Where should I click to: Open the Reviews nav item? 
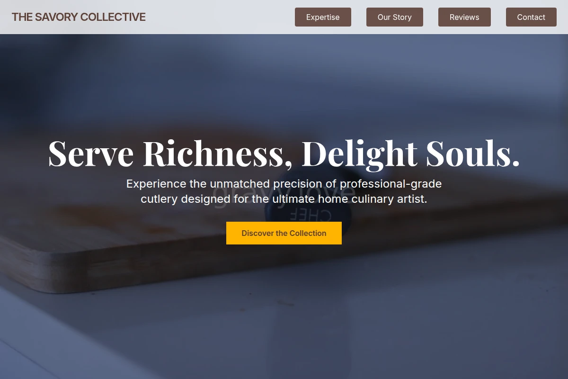464,17
